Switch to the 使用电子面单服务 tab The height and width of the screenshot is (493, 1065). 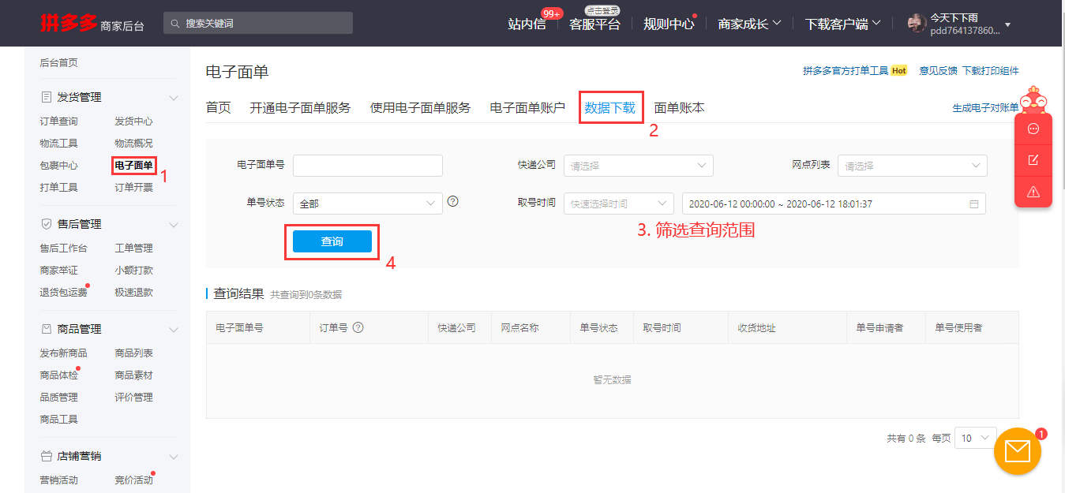[420, 108]
